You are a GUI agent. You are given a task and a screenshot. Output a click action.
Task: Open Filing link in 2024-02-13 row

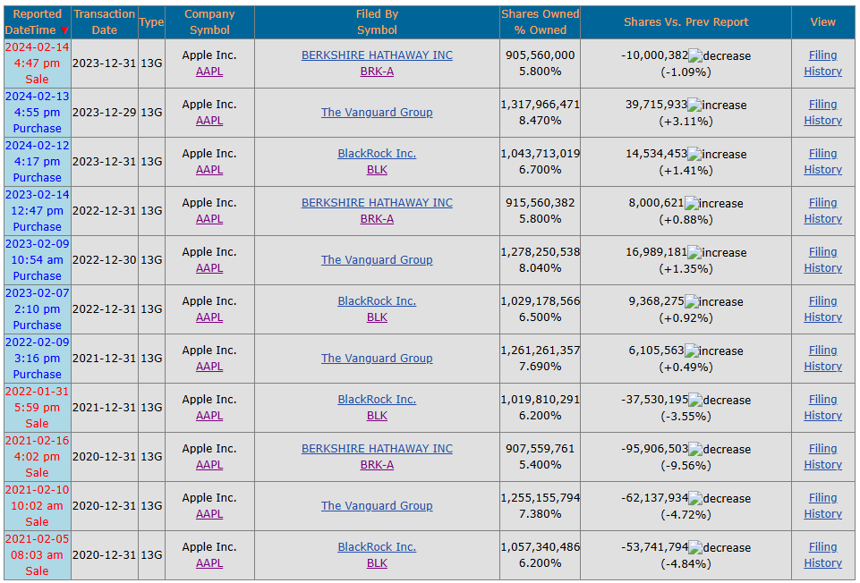822,104
